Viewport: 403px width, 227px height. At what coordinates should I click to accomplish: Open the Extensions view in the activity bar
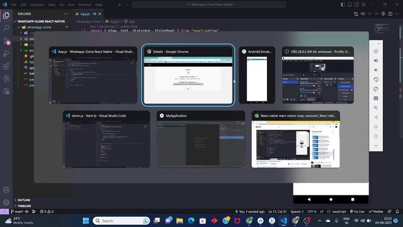click(x=6, y=66)
